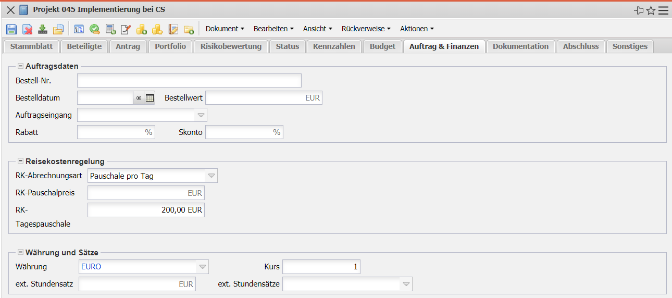
Task: Switch to the Budget tab
Action: pyautogui.click(x=382, y=46)
